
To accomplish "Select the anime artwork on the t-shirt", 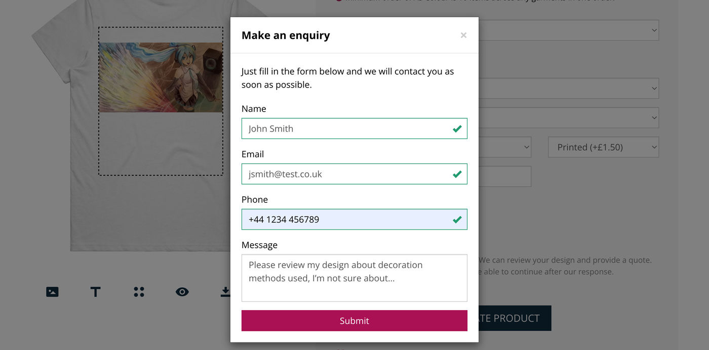I will coord(161,77).
